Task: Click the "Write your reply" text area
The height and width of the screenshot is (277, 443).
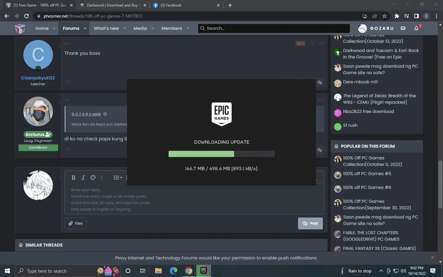Action: point(194,199)
